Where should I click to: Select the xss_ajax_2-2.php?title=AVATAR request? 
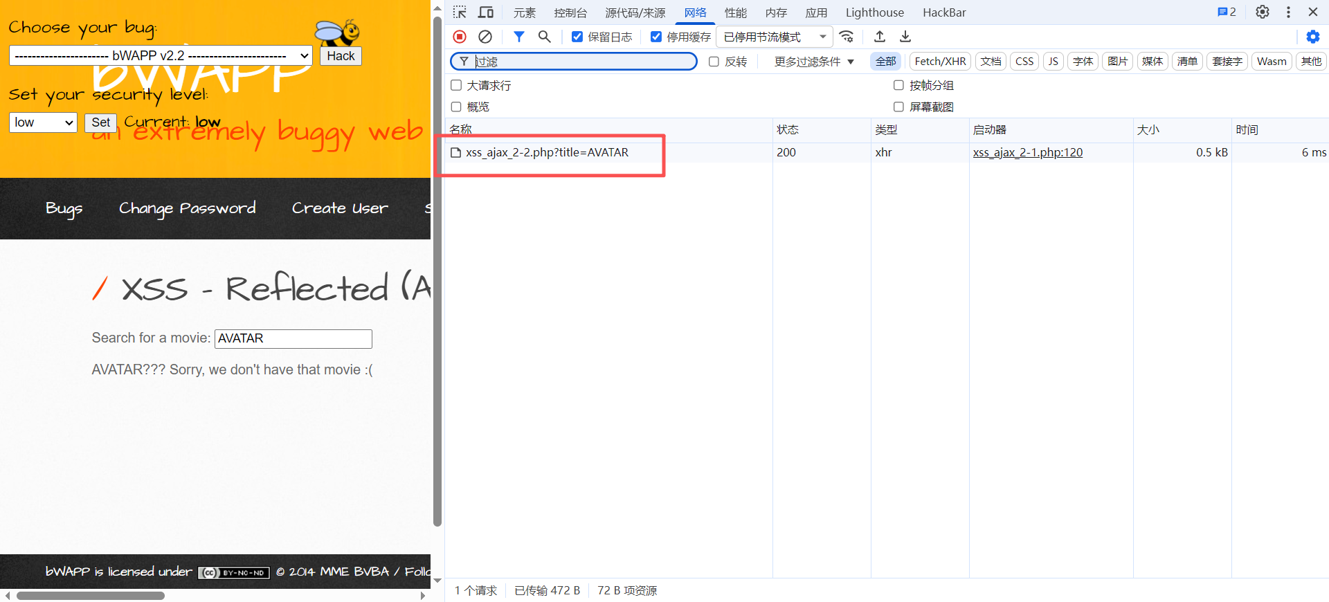click(x=547, y=152)
